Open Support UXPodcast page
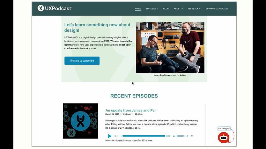The width and height of the screenshot is (266, 149). point(217,9)
